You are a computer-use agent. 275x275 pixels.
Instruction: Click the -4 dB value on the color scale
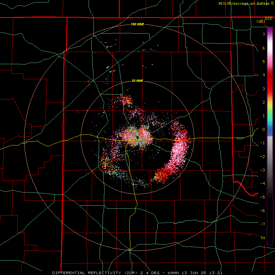pos(262,184)
